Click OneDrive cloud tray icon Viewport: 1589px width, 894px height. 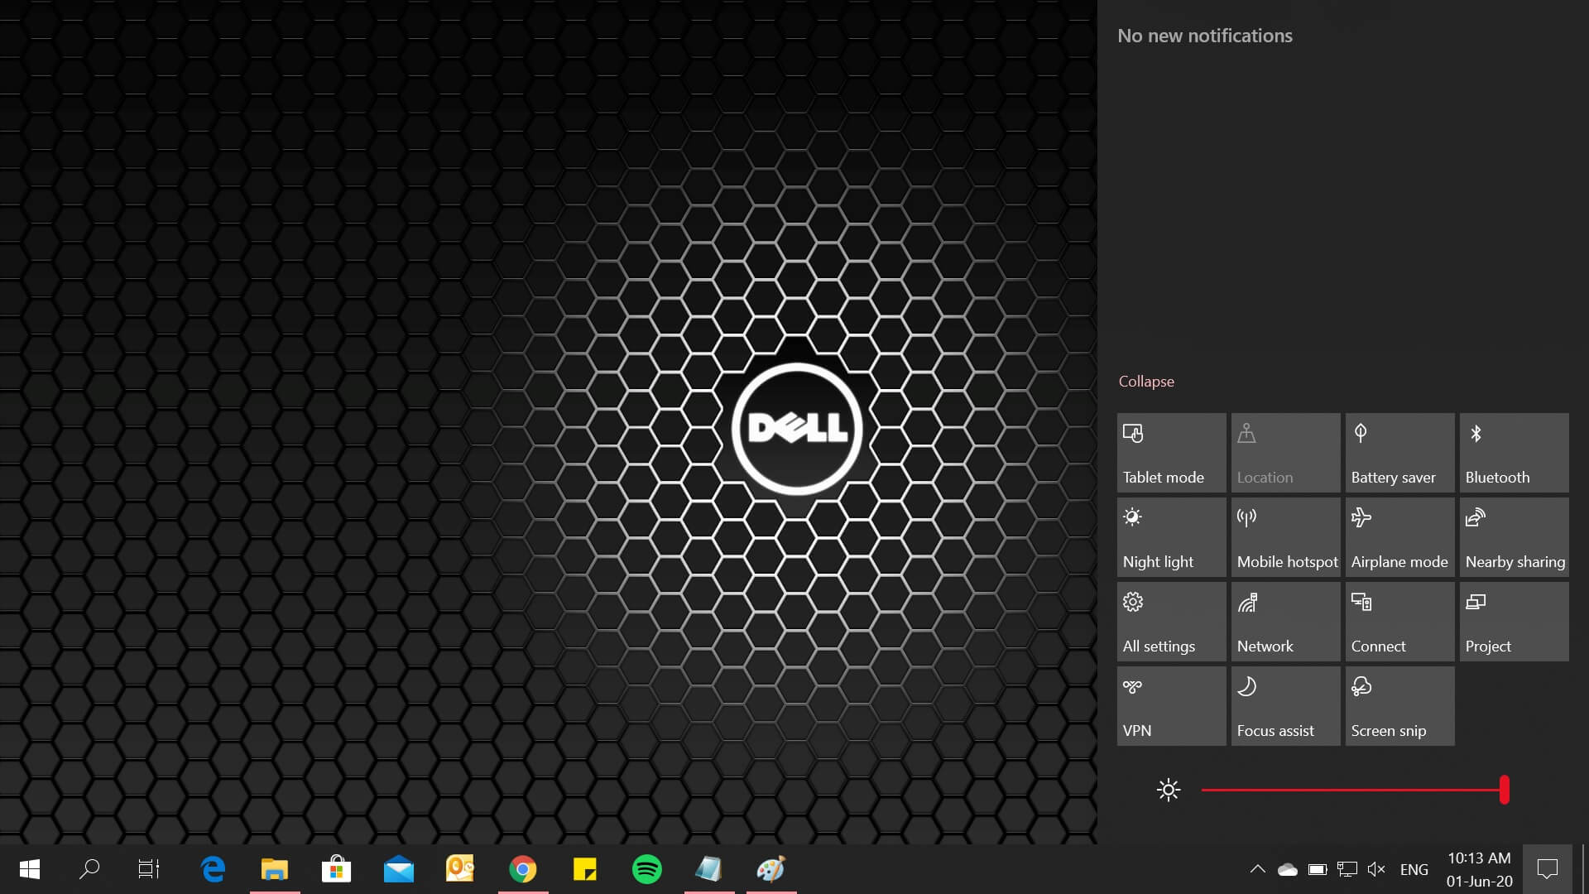click(x=1288, y=869)
